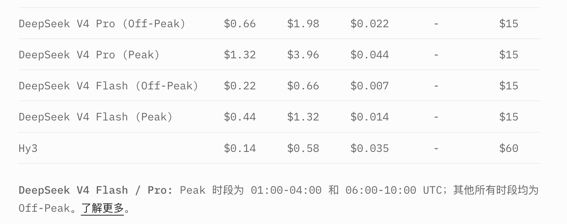567x224 pixels.
Task: Select DeepSeek V4 Flash (Peak) model name
Action: (96, 117)
